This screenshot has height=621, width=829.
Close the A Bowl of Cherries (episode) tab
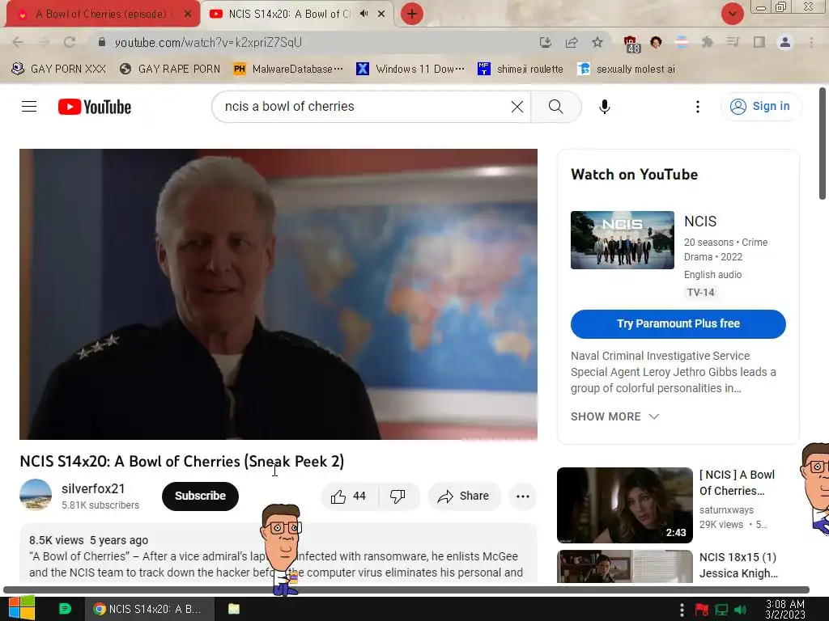pos(188,15)
